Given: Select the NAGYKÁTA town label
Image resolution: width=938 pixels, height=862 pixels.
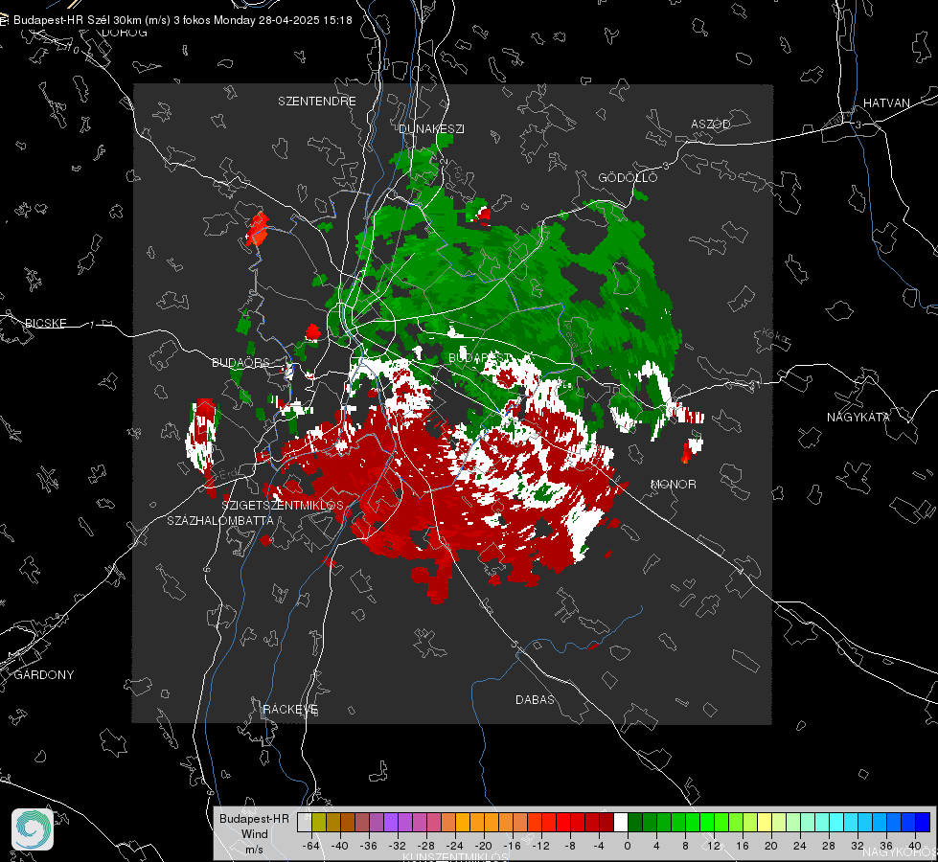Looking at the screenshot, I should [858, 417].
